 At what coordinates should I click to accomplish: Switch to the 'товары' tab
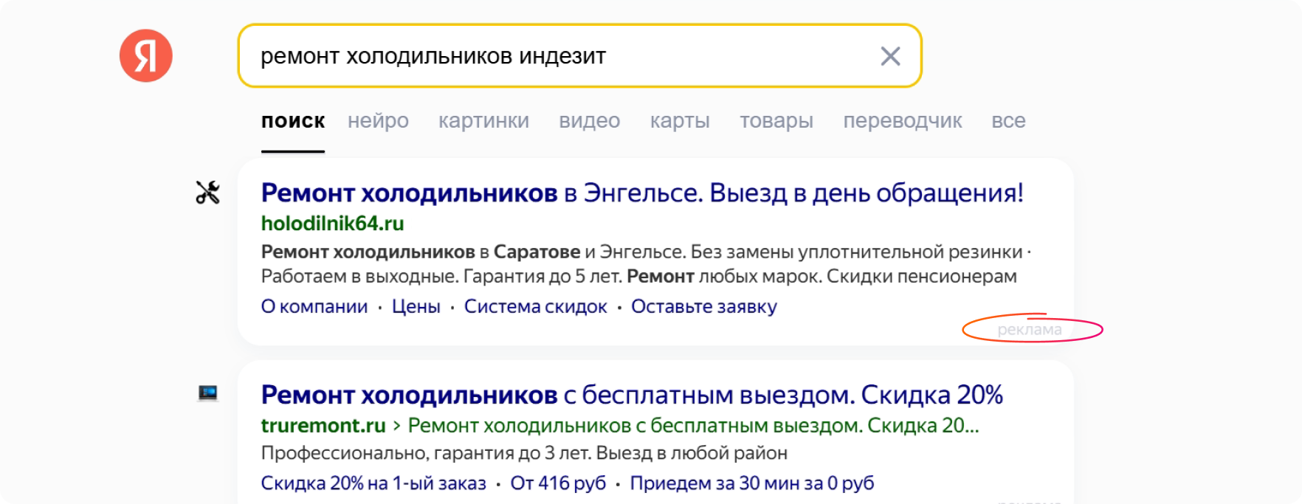click(776, 121)
